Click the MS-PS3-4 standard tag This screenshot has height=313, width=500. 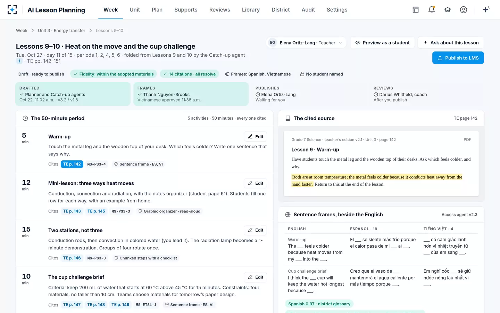[97, 164]
